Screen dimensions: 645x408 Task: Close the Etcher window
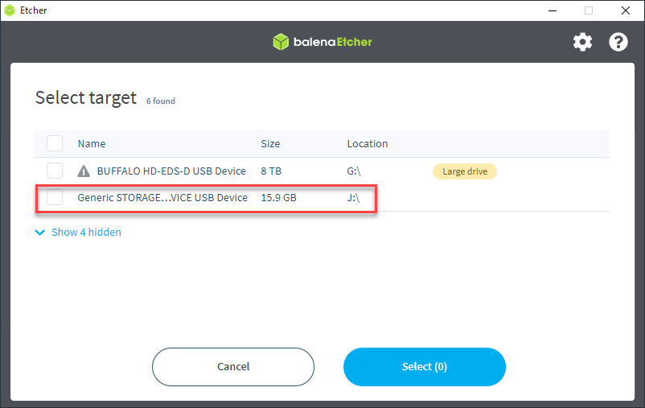(626, 10)
